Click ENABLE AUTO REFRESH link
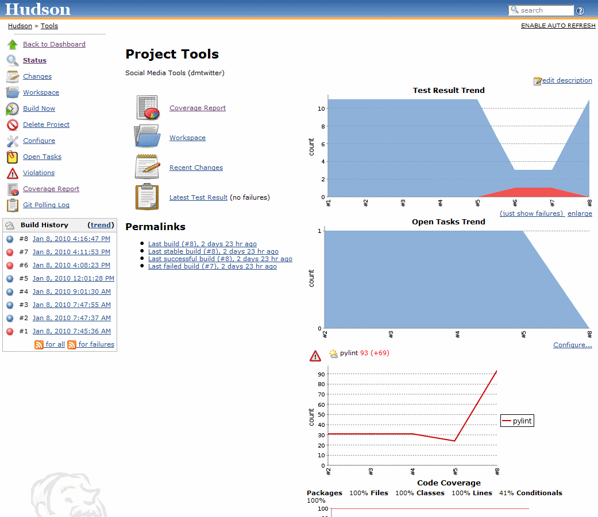This screenshot has width=598, height=517. [x=558, y=25]
